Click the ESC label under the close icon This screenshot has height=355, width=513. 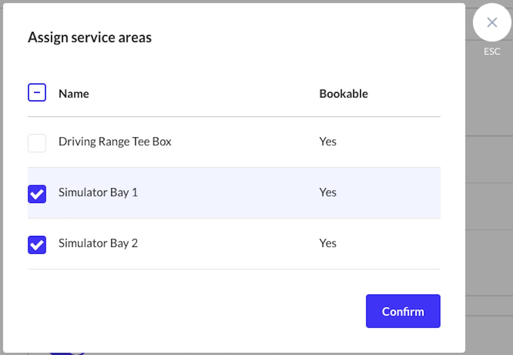click(492, 52)
